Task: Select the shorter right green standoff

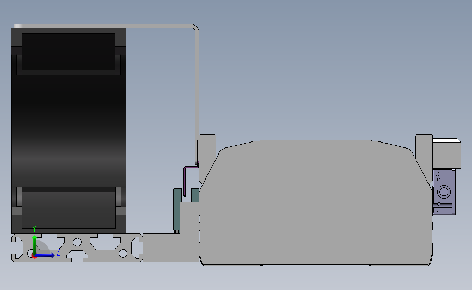Action: [195, 195]
